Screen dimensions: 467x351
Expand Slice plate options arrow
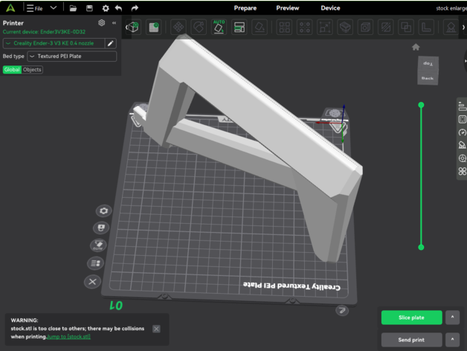(451, 318)
